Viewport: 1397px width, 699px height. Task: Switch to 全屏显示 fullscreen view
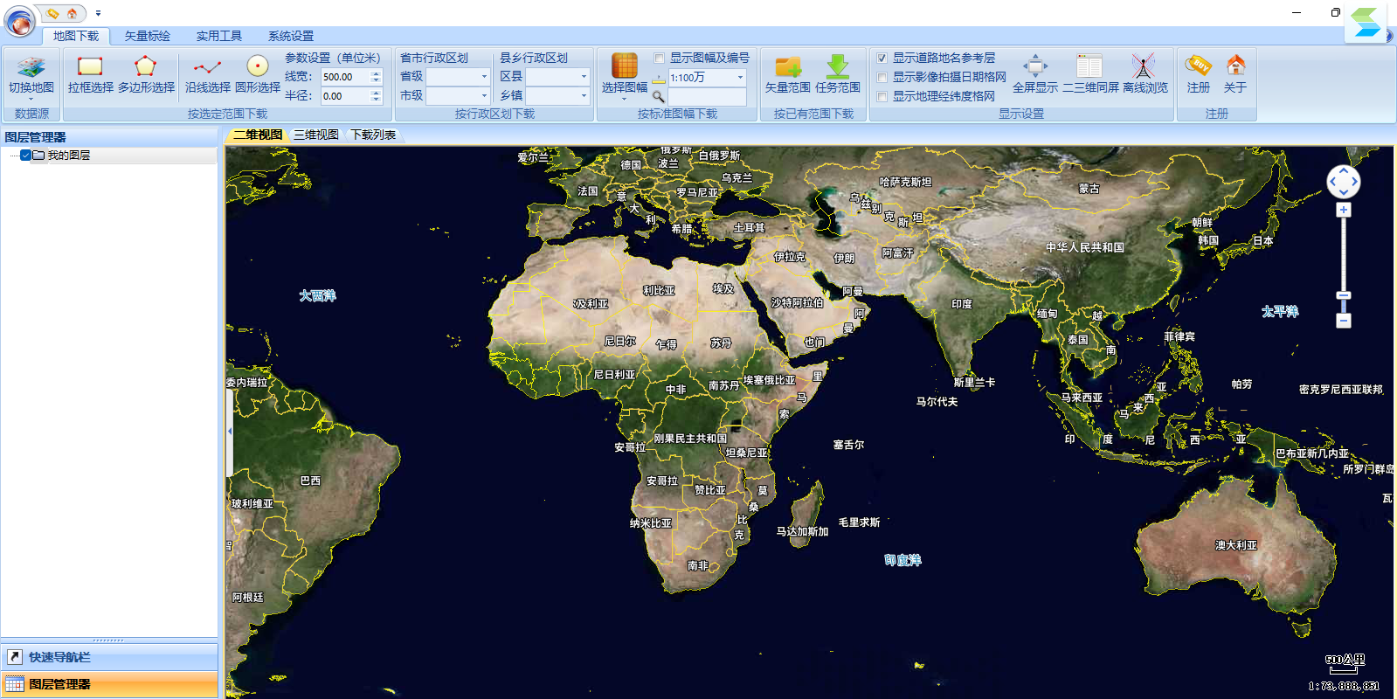[1035, 75]
